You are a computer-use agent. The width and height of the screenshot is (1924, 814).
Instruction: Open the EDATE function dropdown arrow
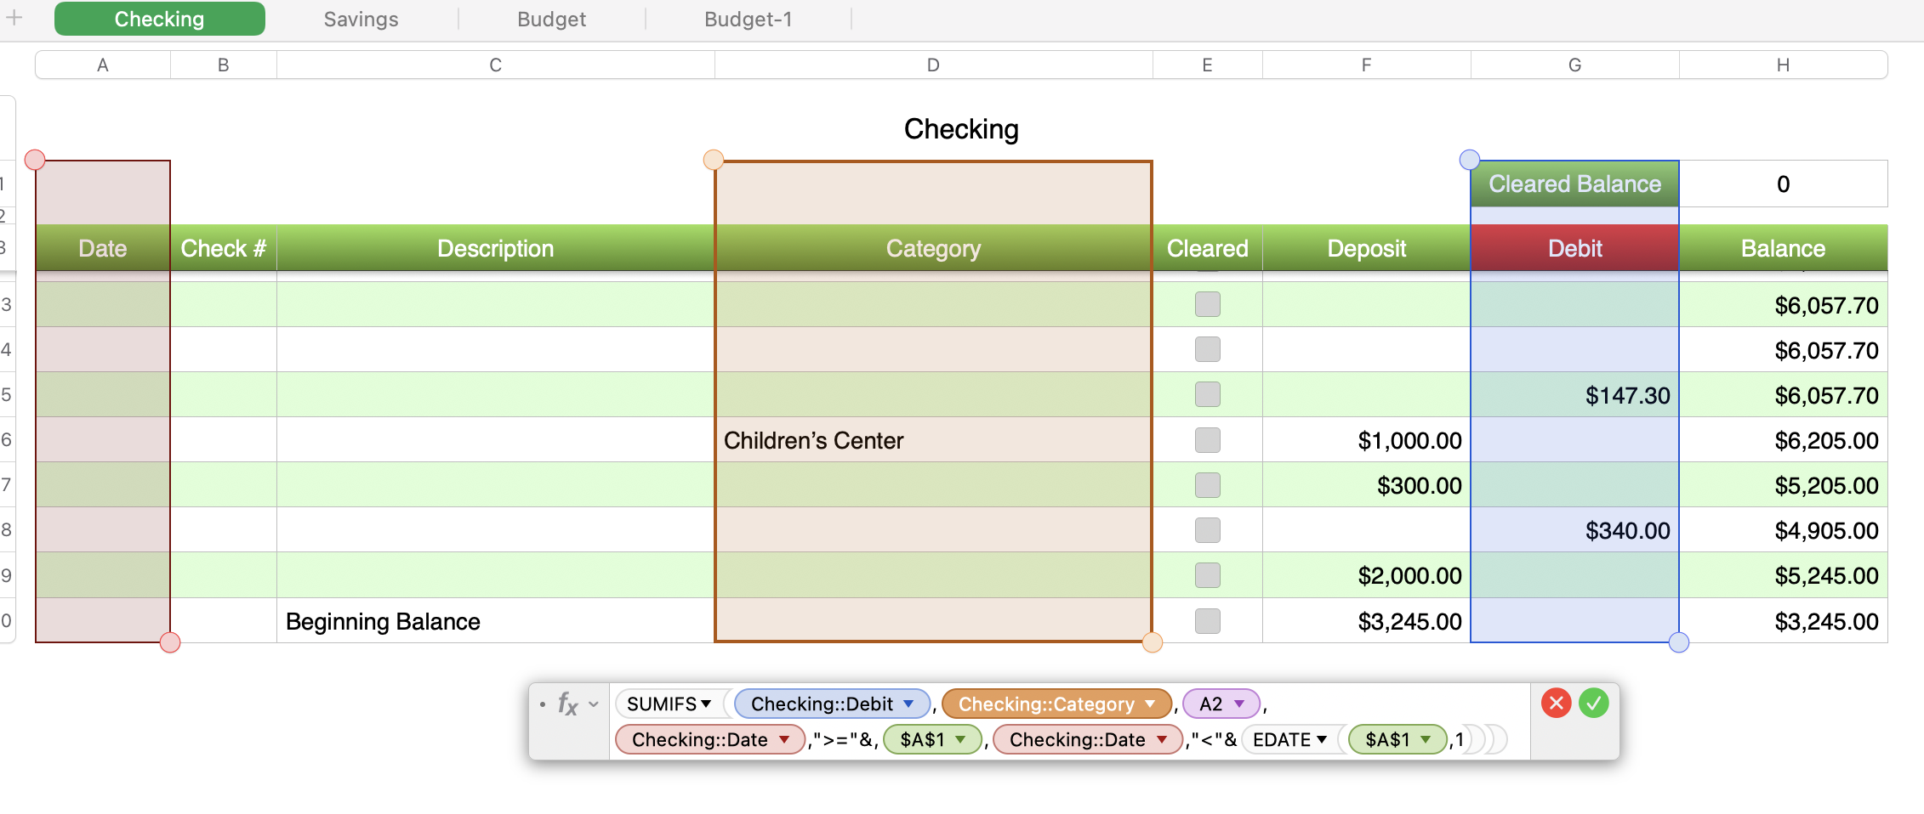click(x=1322, y=739)
